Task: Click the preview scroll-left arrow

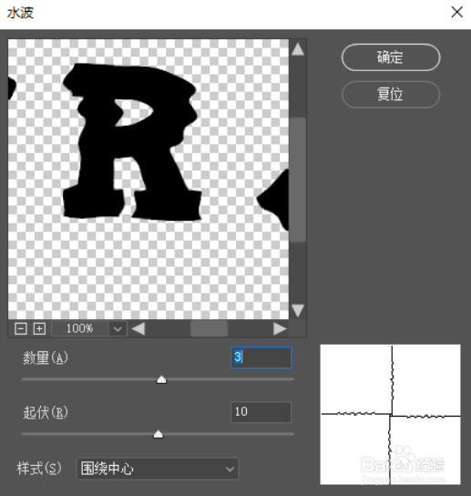Action: (138, 329)
